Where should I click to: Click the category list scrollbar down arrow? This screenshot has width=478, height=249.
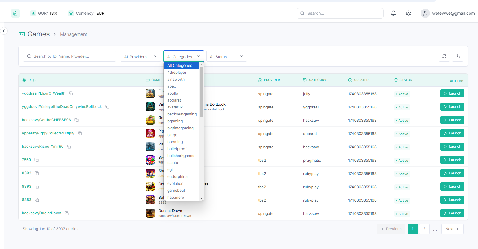point(201,198)
